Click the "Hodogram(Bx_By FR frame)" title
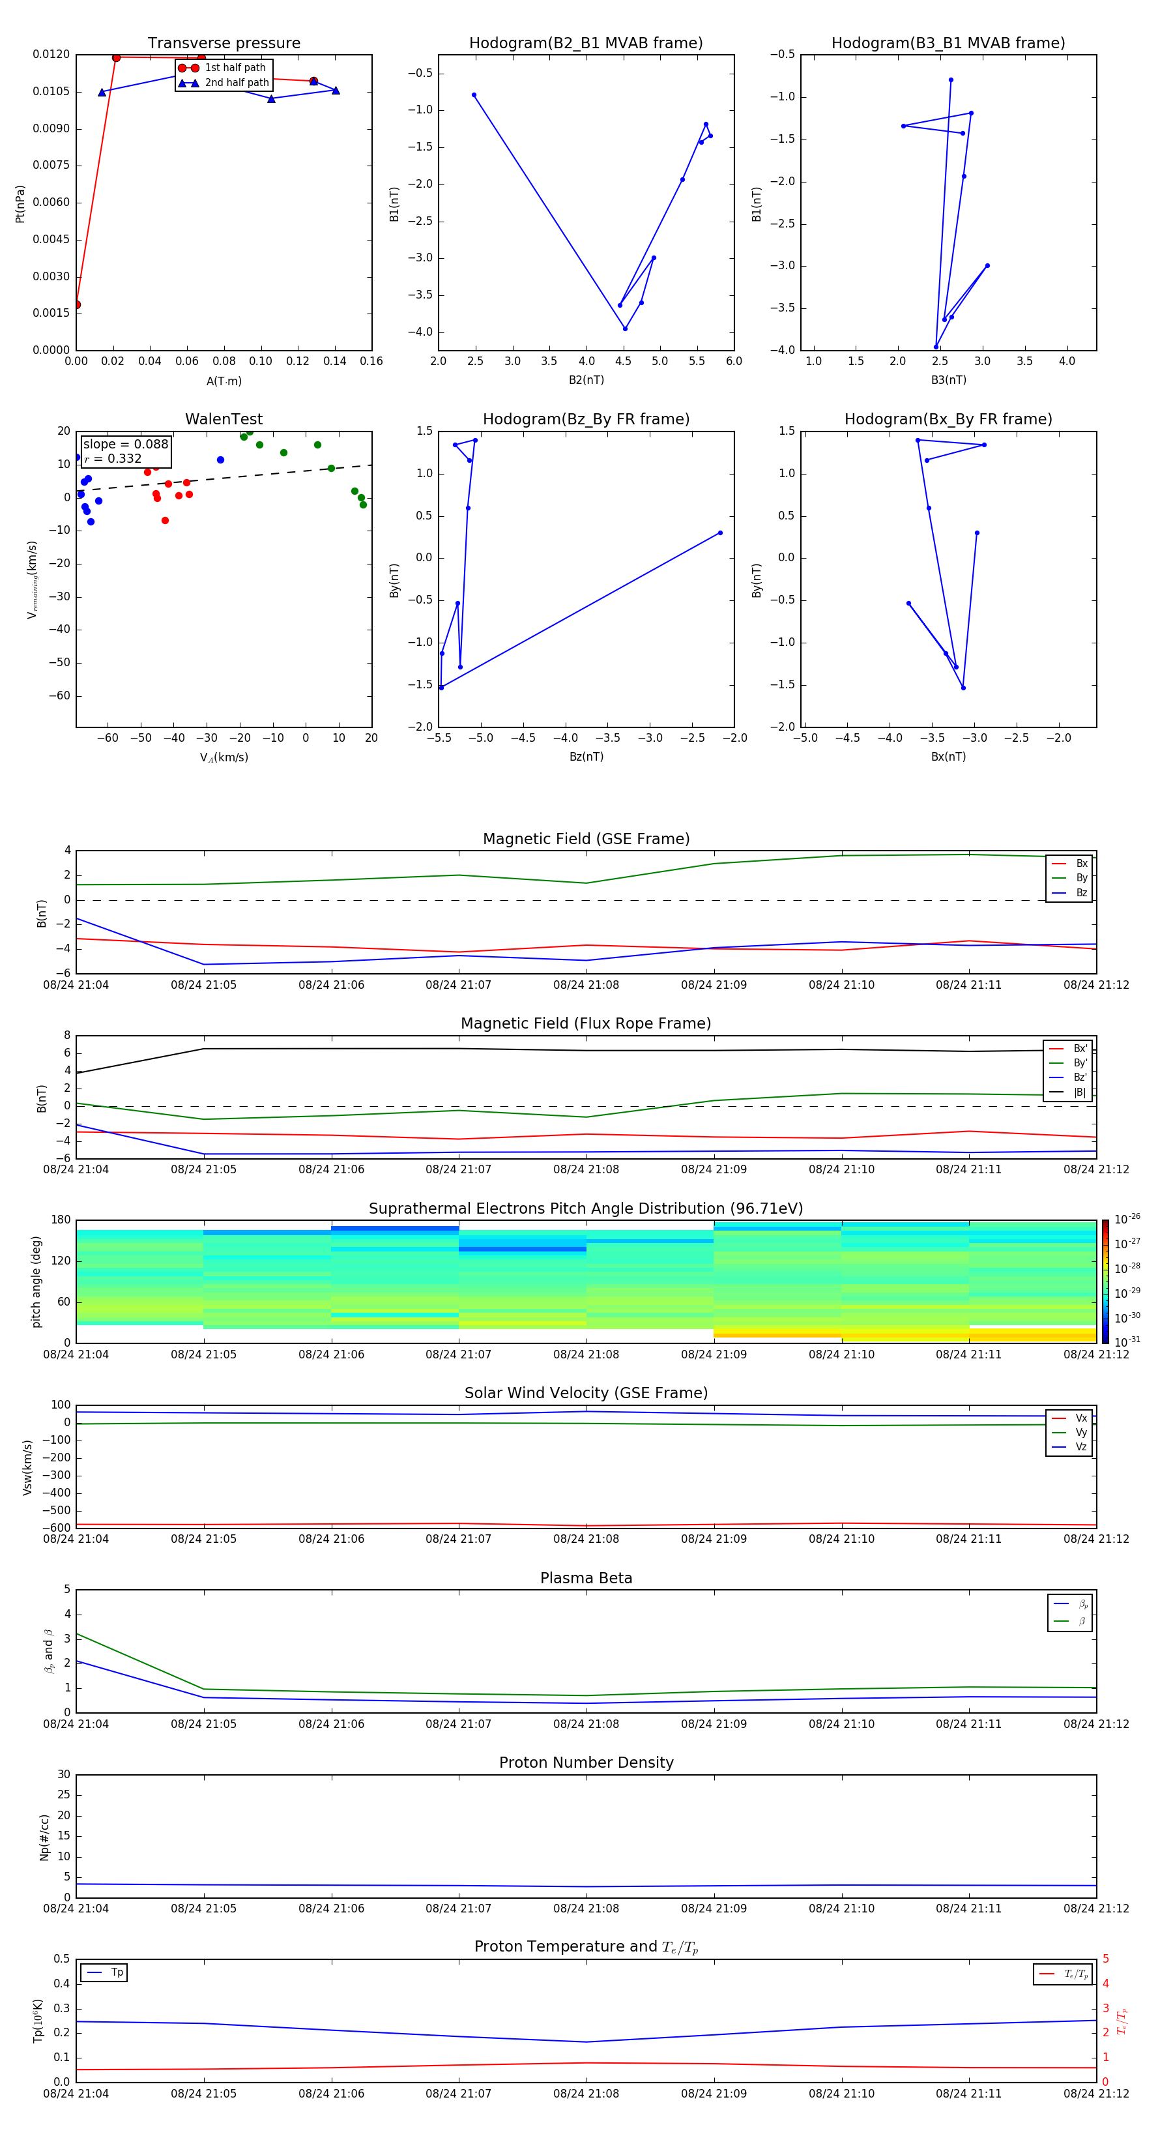This screenshot has width=1173, height=2151. click(948, 419)
